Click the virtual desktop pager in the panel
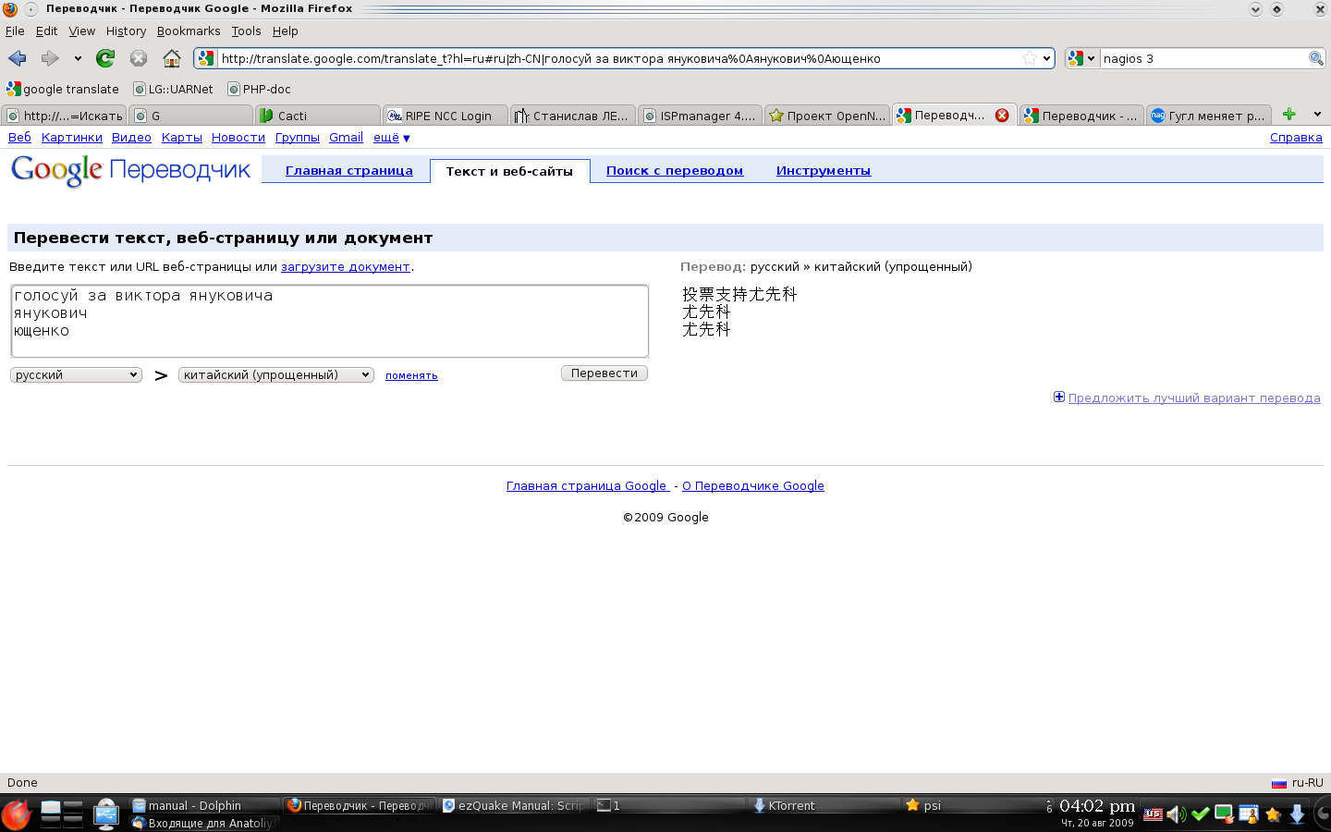The width and height of the screenshot is (1331, 832). tap(62, 814)
